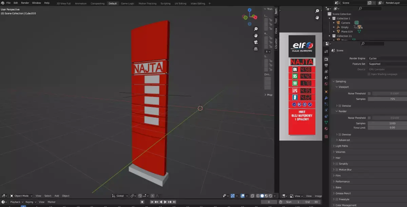Zoom the 3D viewport with magnifier icon
The height and width of the screenshot is (207, 407).
(x=256, y=29)
